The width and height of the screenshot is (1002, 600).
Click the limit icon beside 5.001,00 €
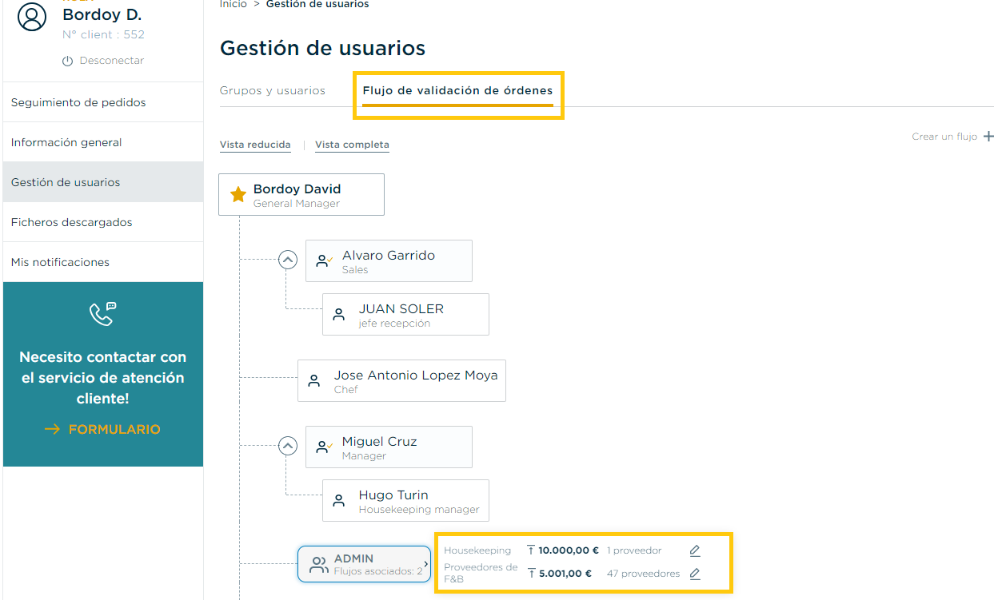tap(531, 574)
